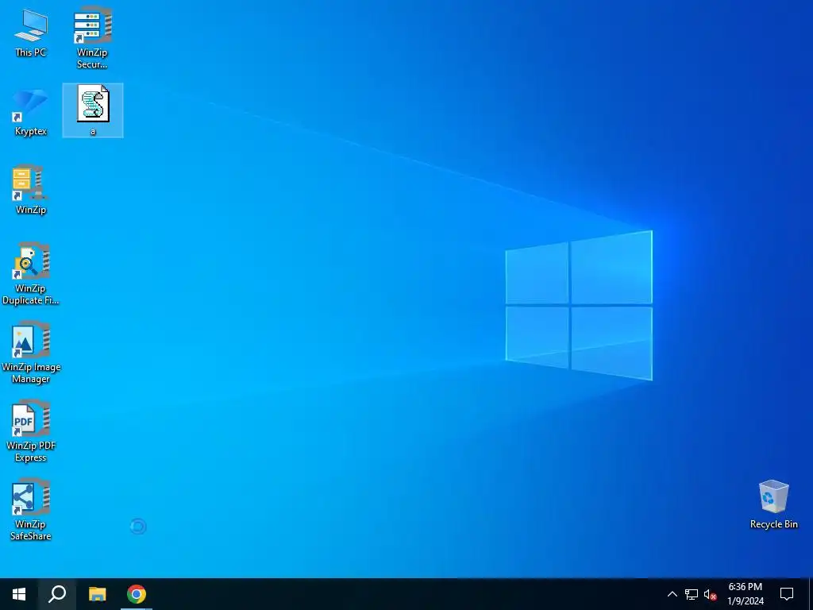Select the Recycle Bin icon
The width and height of the screenshot is (813, 610).
[x=773, y=504]
